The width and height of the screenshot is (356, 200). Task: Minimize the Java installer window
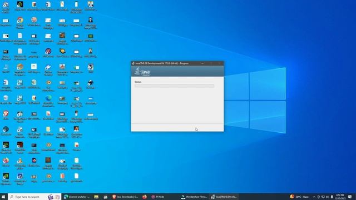point(202,63)
